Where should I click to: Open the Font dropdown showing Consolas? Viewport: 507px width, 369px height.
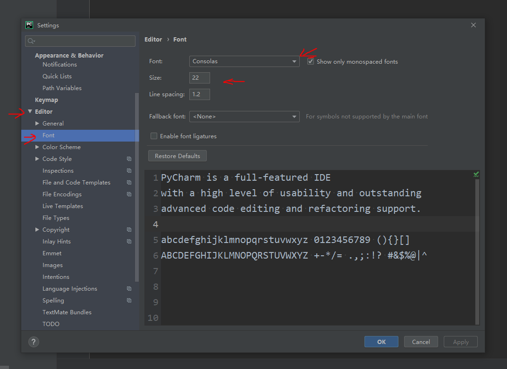pyautogui.click(x=244, y=61)
